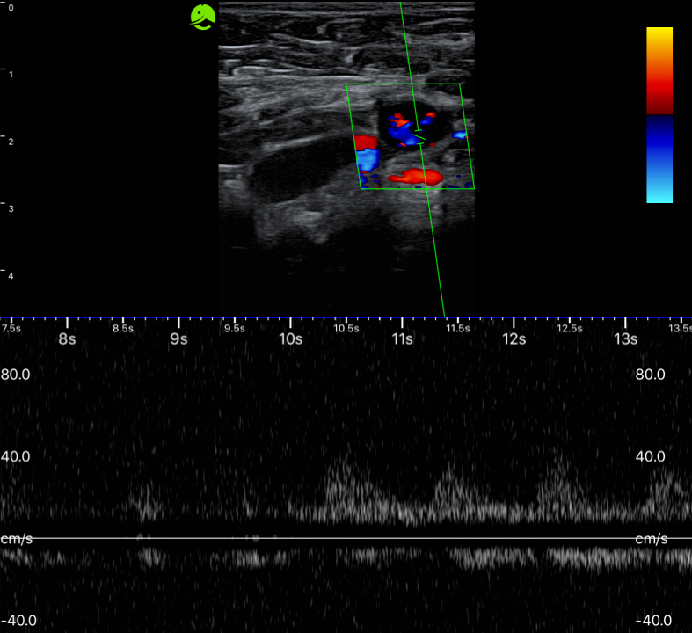Click the 12s time axis label
This screenshot has height=633, width=692.
pyautogui.click(x=514, y=338)
